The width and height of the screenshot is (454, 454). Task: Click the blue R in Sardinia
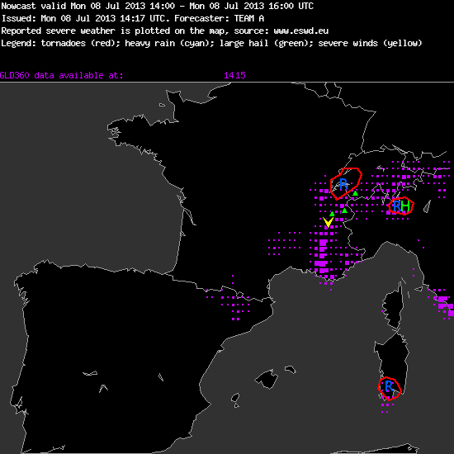pyautogui.click(x=389, y=386)
